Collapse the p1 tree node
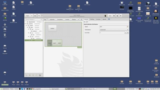The width and height of the screenshot is (160, 90). (28, 33)
